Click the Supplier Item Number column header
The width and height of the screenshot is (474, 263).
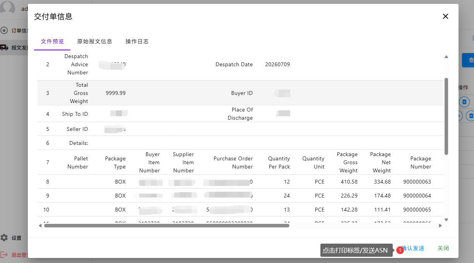(x=183, y=162)
